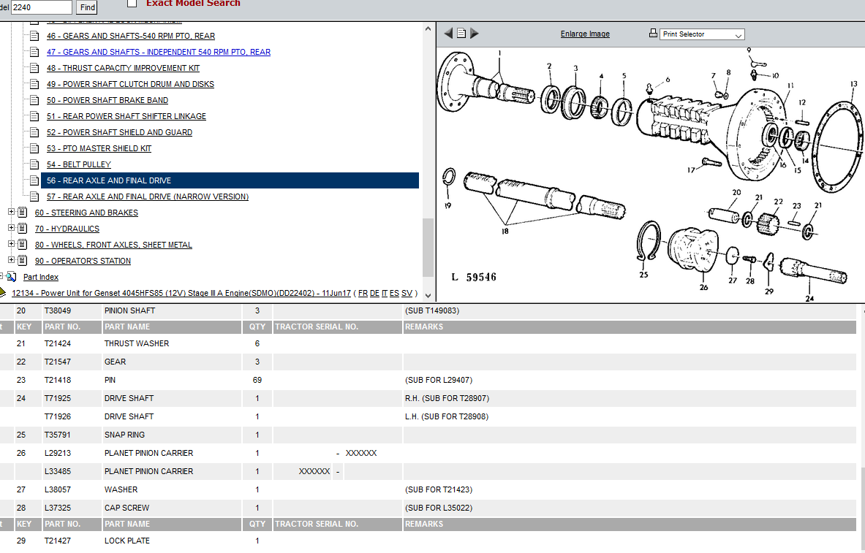Click the Enlarge Image link
Screen dimensions: 865x553
pos(585,34)
